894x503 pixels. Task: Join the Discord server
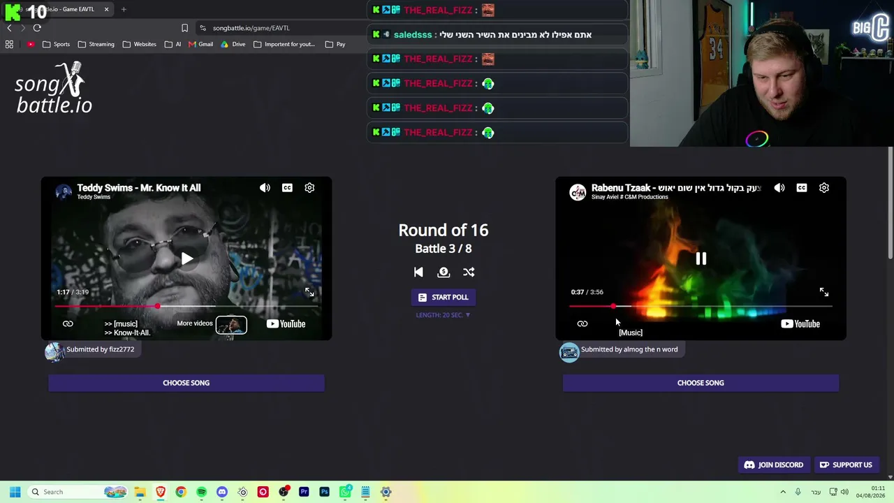pos(774,465)
